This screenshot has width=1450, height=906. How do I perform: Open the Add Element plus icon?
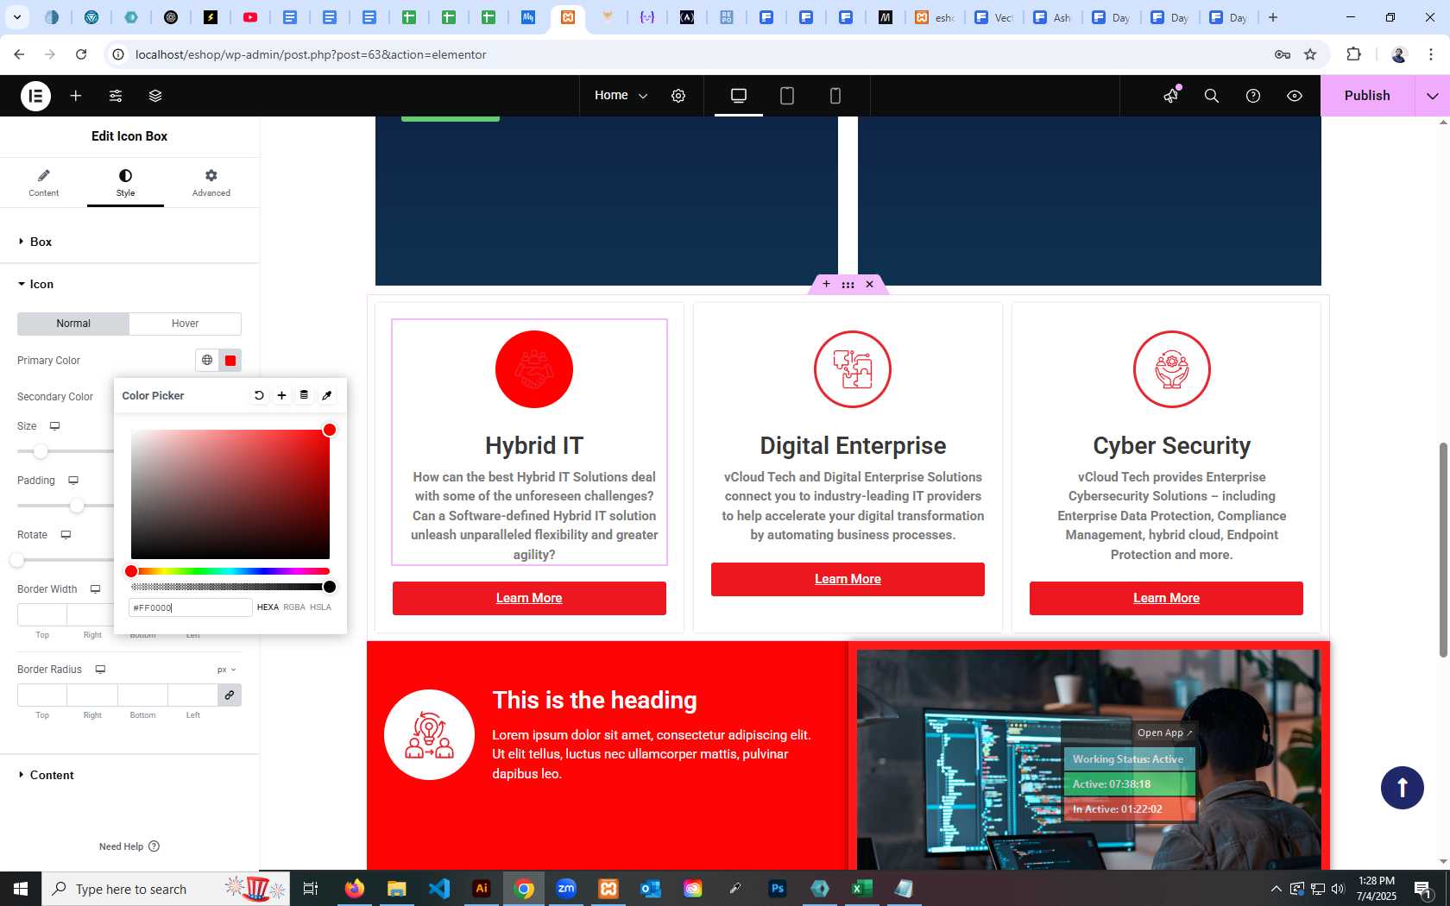tap(76, 96)
